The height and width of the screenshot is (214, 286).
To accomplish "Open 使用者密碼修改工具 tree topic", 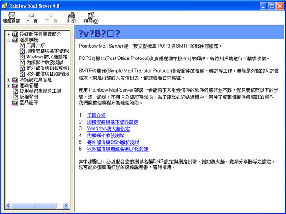I will pos(41,91).
